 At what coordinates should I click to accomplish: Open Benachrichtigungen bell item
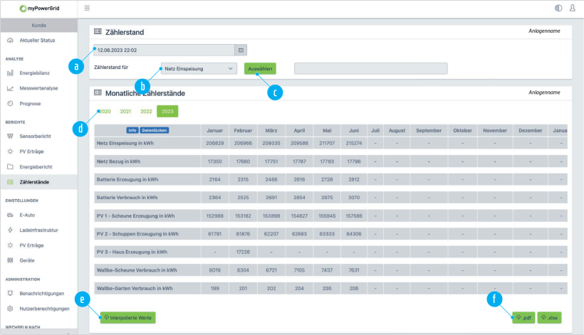41,293
